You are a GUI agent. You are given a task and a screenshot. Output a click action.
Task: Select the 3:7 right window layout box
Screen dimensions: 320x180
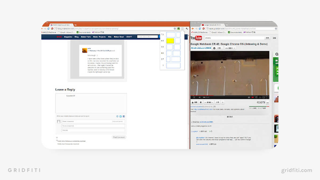tap(176, 59)
